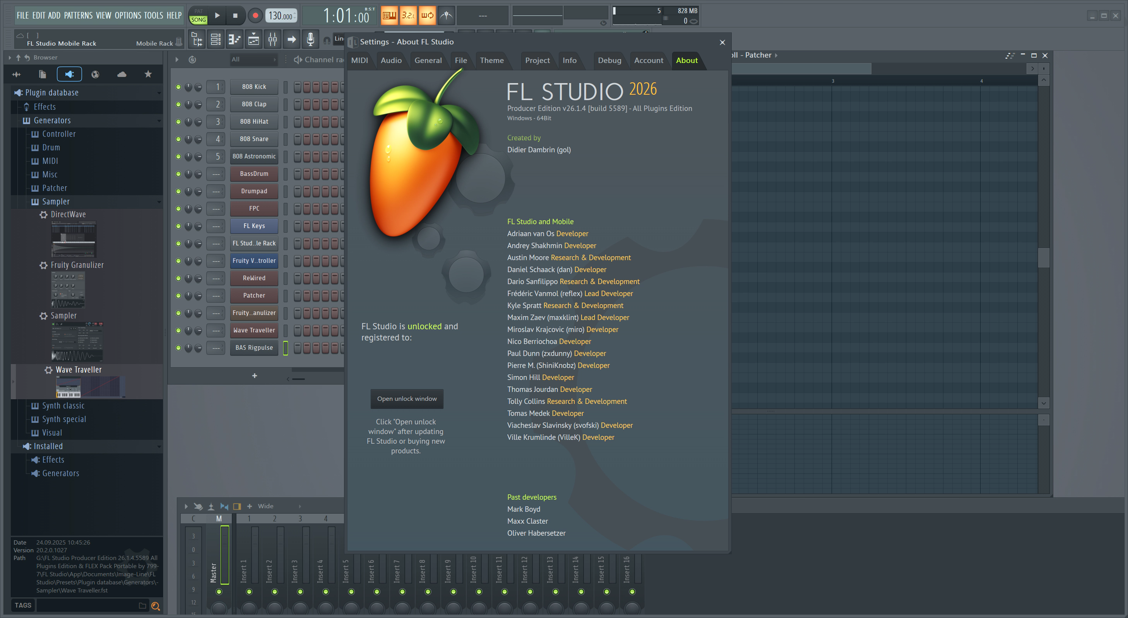Open the Patcher piano roll target arrow
1128x618 pixels.
(x=776, y=56)
